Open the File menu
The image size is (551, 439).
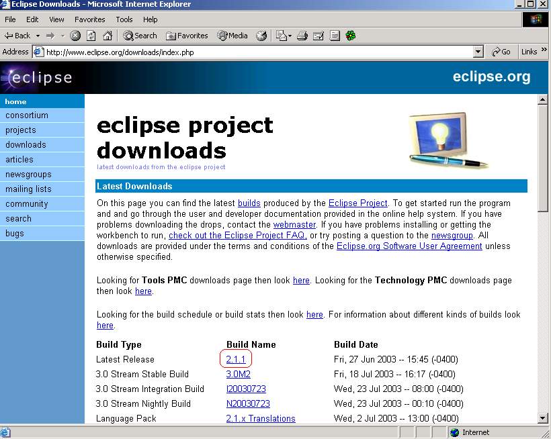(x=10, y=19)
